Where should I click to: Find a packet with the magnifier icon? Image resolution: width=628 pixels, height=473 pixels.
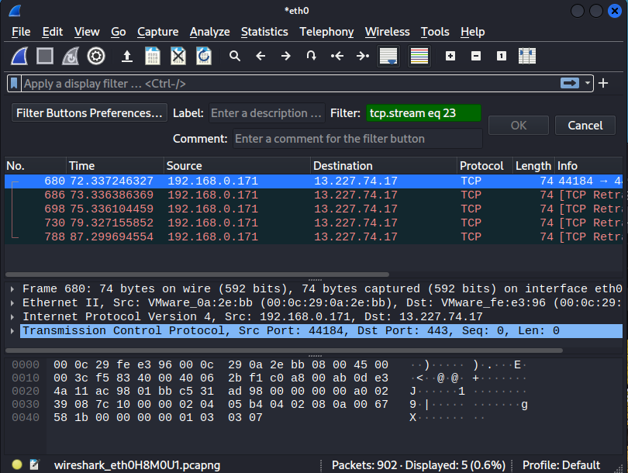pyautogui.click(x=235, y=56)
